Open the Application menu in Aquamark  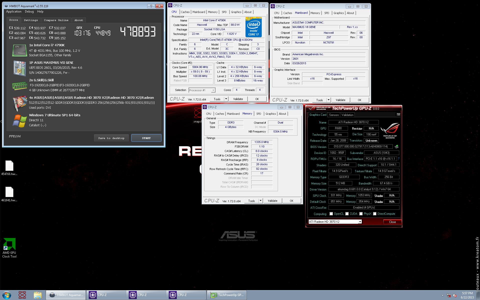point(14,12)
